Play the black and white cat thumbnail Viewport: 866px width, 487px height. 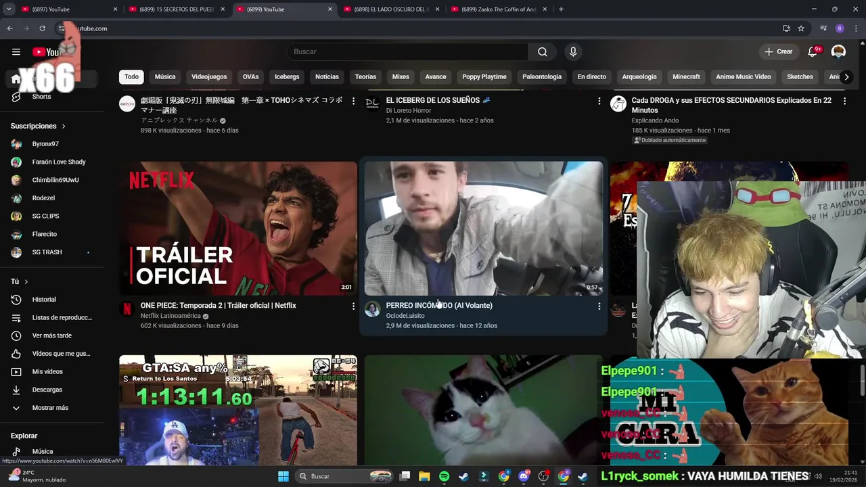pyautogui.click(x=484, y=410)
